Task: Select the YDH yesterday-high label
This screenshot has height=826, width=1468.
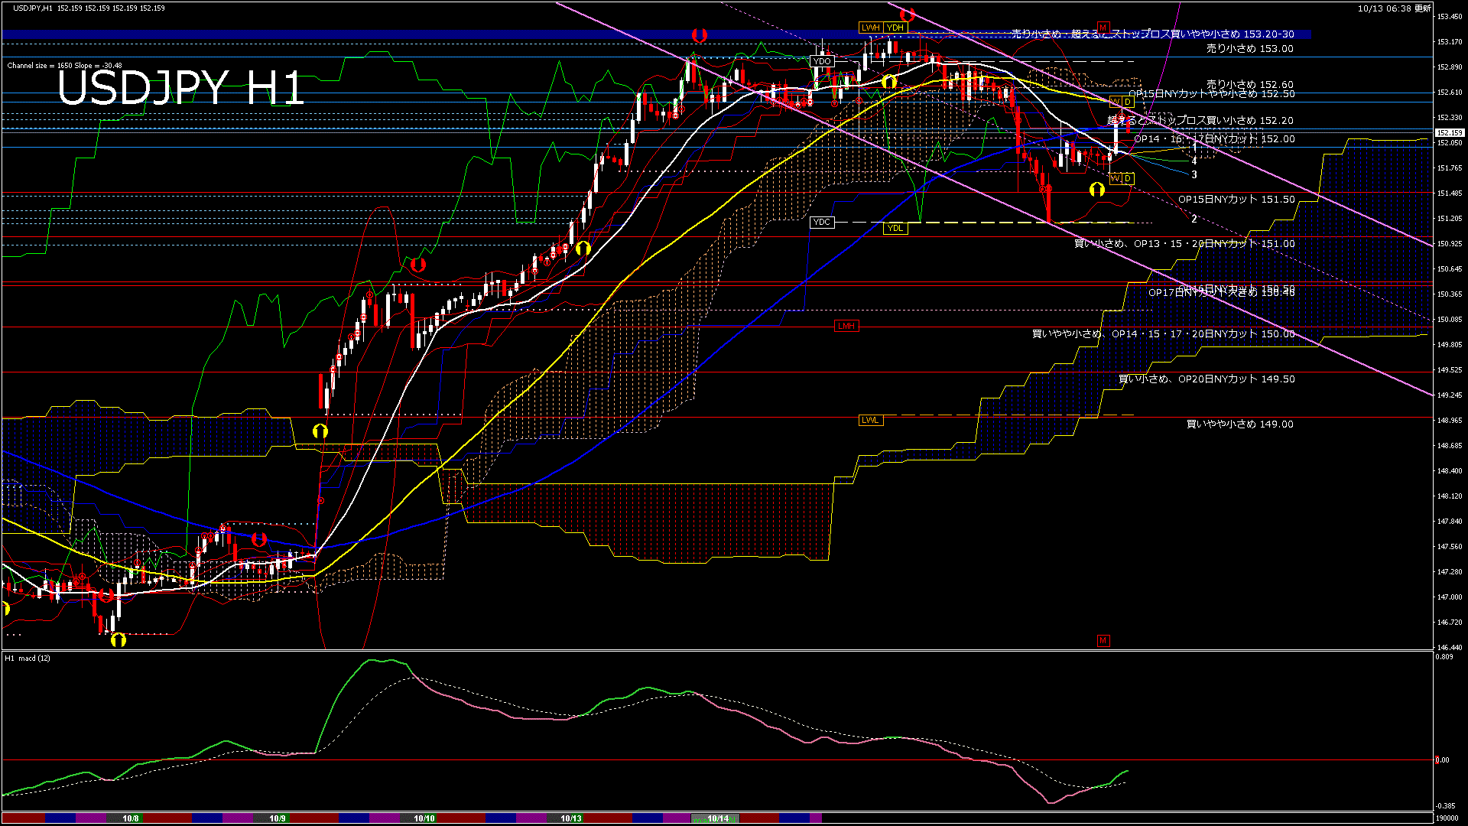Action: pos(895,28)
